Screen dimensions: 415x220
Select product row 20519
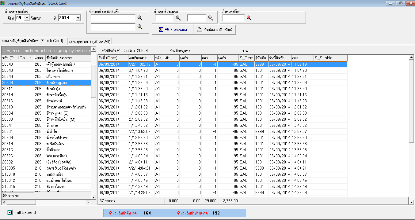(x=46, y=107)
